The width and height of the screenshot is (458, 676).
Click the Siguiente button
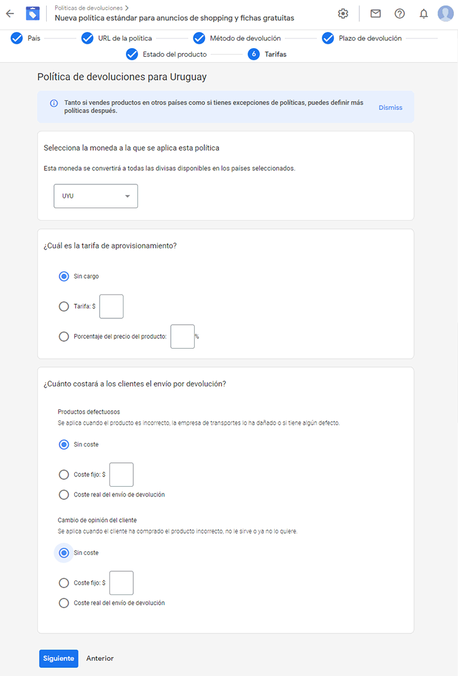tap(58, 658)
